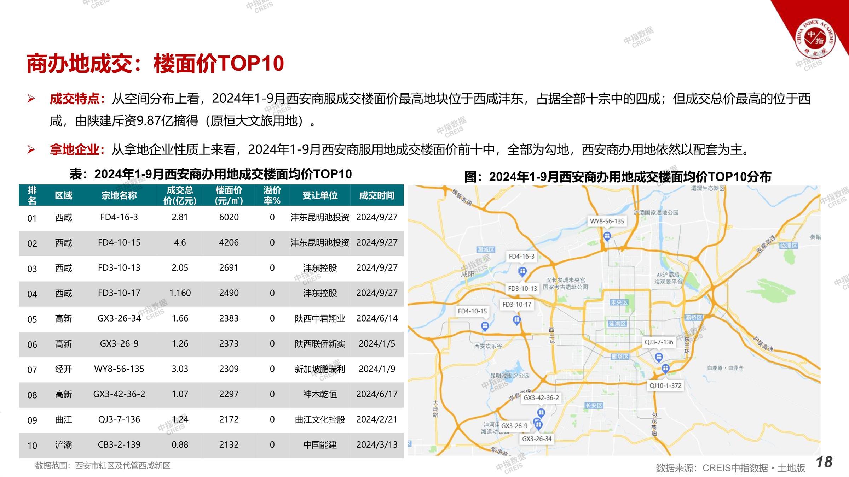Select the 新加坡鹏瑞利 cell in the table
The image size is (849, 477).
point(320,369)
